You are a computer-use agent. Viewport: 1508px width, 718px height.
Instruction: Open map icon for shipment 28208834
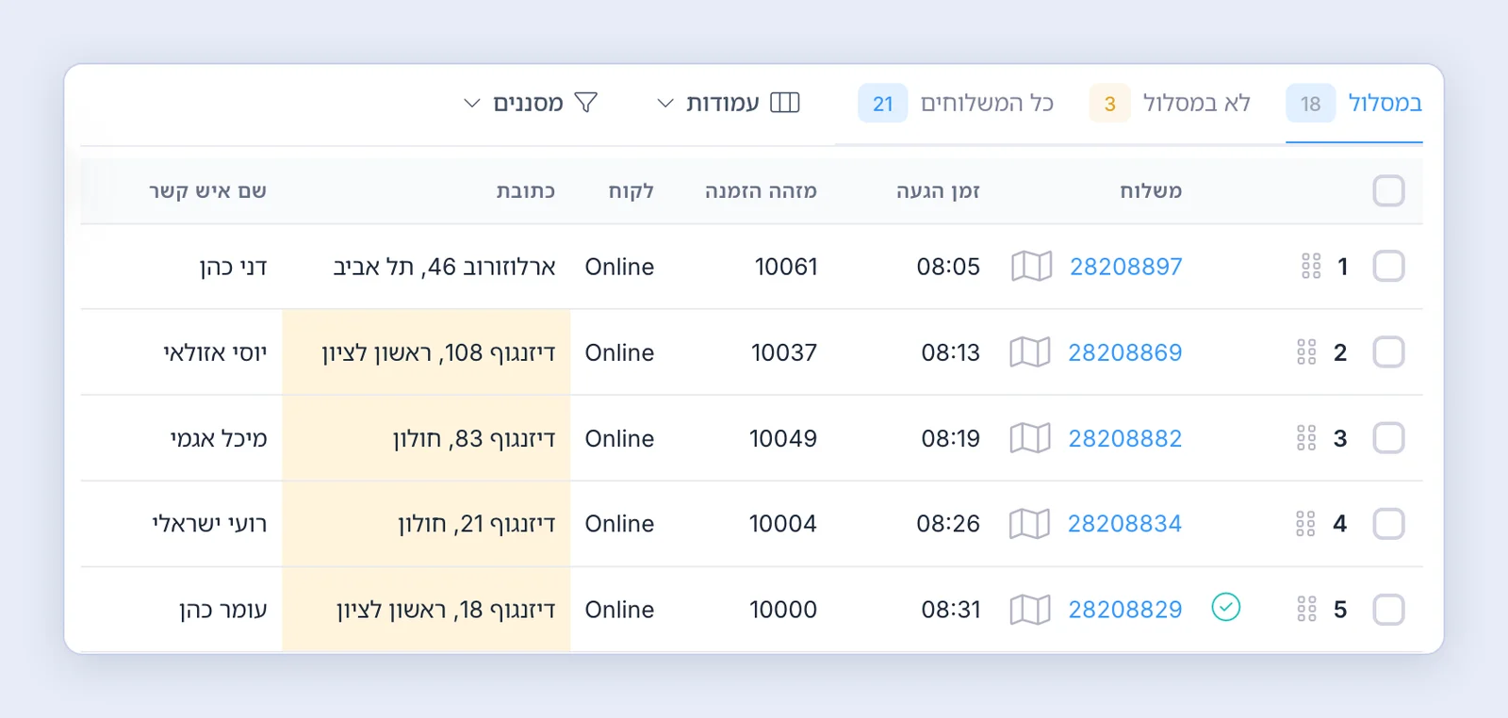coord(1029,524)
